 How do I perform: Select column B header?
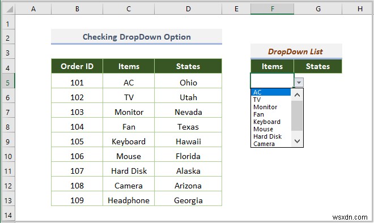(x=77, y=9)
